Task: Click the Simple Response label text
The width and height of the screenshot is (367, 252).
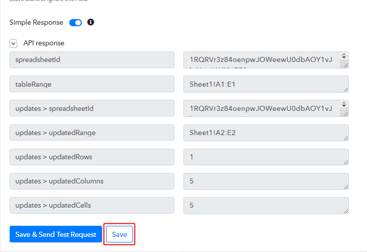Action: pyautogui.click(x=36, y=22)
